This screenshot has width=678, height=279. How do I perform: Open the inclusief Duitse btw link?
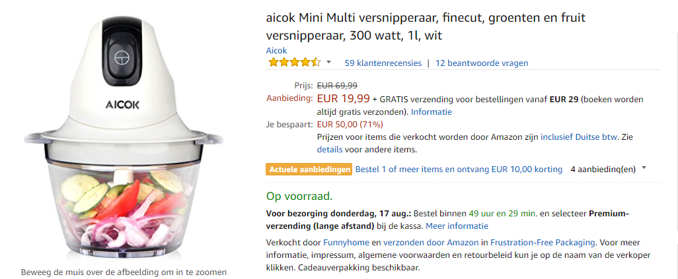coord(578,137)
